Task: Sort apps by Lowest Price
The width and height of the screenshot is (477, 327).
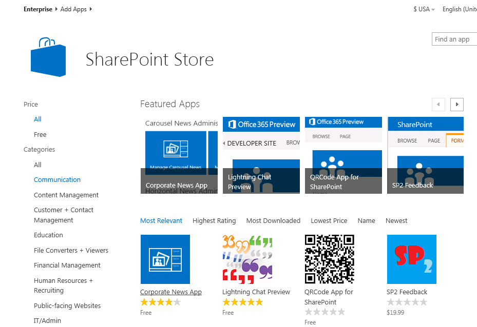Action: click(329, 221)
